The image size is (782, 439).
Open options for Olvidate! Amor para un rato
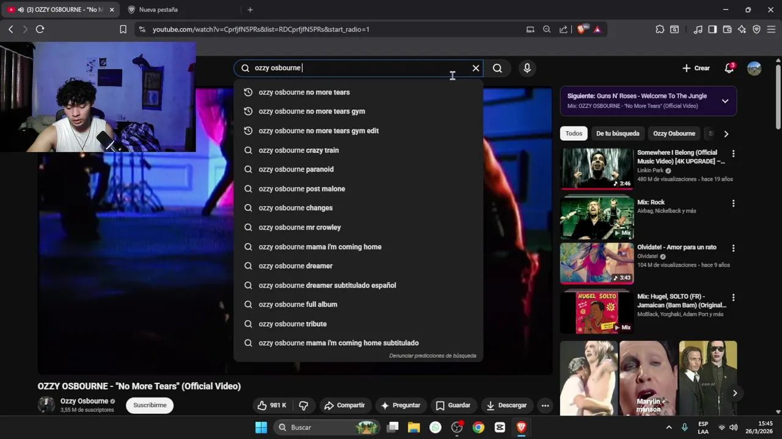[733, 249]
